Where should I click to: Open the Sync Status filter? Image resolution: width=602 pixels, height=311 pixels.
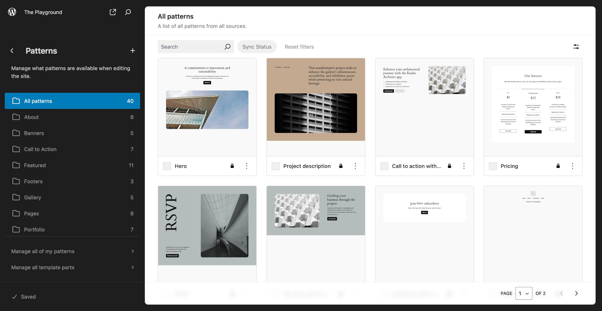pos(257,46)
